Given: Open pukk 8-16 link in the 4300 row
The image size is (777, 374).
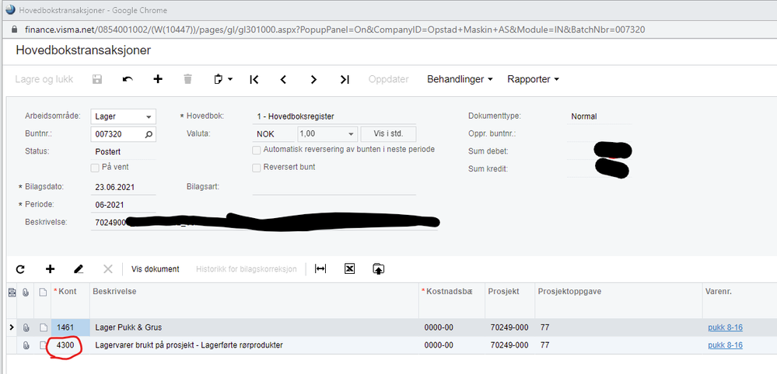Looking at the screenshot, I should click(726, 345).
